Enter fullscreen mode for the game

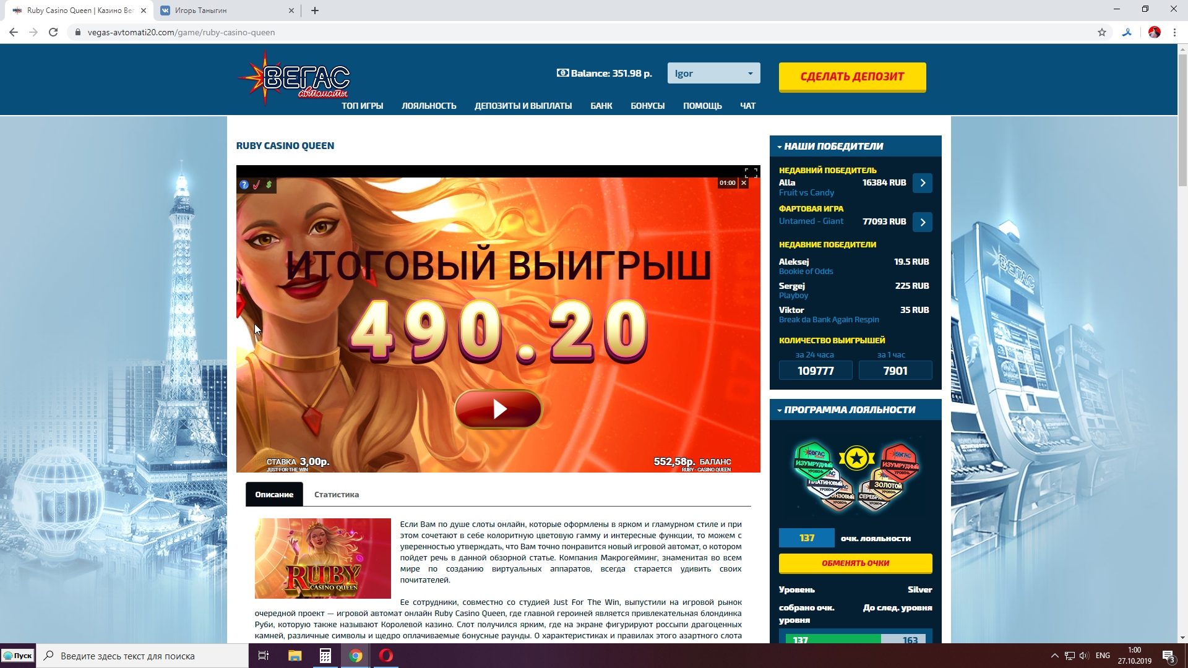click(x=751, y=173)
